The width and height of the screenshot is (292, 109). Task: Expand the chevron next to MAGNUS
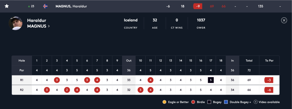point(49,26)
